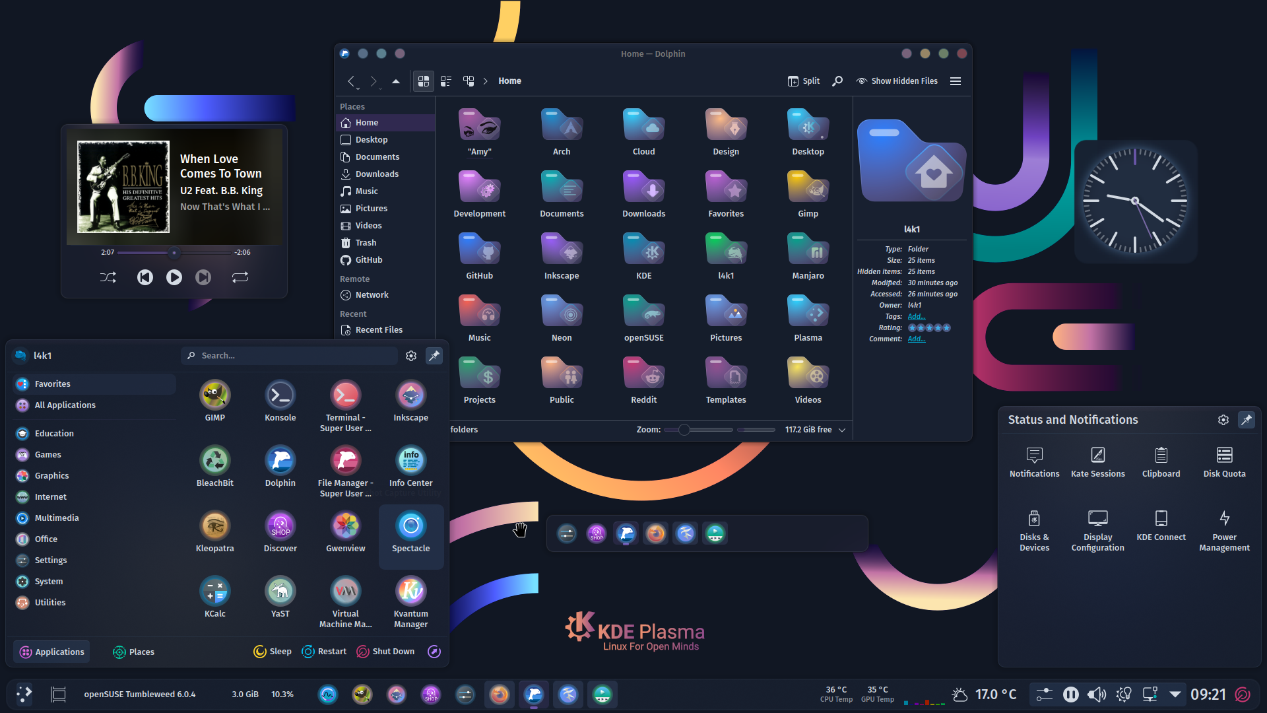This screenshot has width=1267, height=713.
Task: Toggle shuffle in the music player
Action: pyautogui.click(x=108, y=277)
